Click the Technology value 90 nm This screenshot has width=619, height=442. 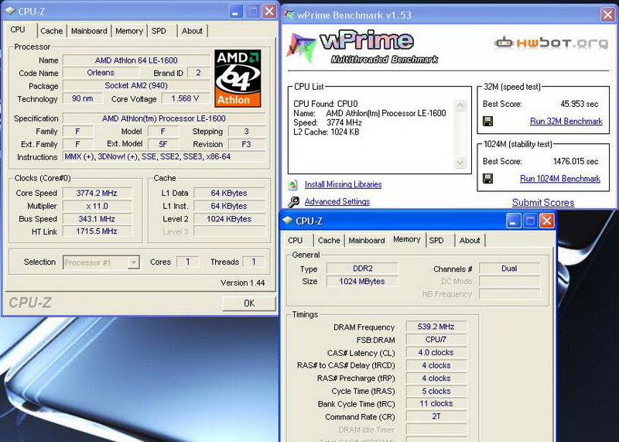pos(83,99)
